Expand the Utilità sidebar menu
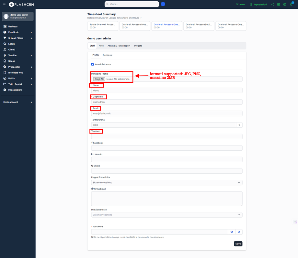 tap(18, 78)
